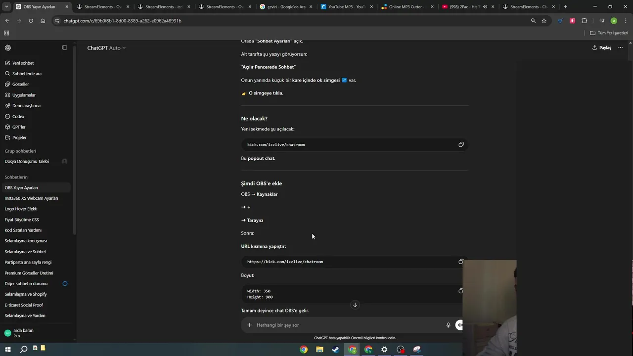Switch to the çeviri Google'da Ara tab
Image resolution: width=633 pixels, height=356 pixels.
point(287,7)
